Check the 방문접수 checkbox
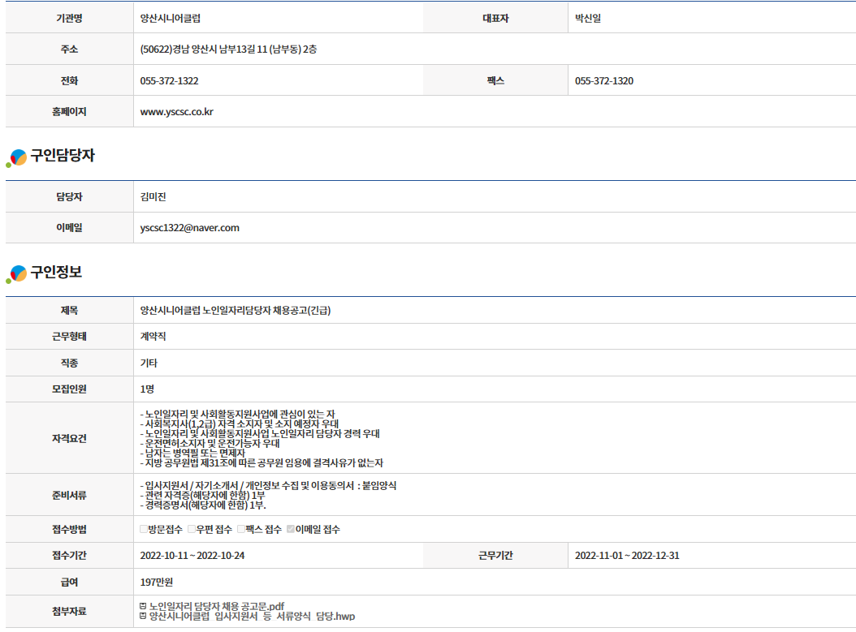856x632 pixels. click(144, 528)
